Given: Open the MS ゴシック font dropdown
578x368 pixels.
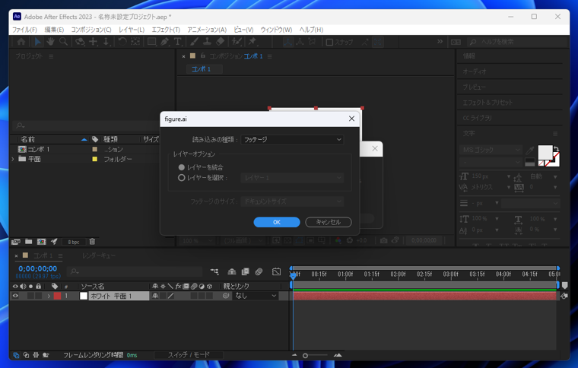Looking at the screenshot, I should click(x=491, y=150).
